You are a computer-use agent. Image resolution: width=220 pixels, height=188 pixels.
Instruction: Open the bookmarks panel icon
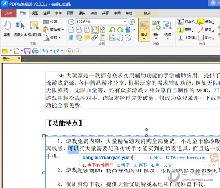pos(71,38)
